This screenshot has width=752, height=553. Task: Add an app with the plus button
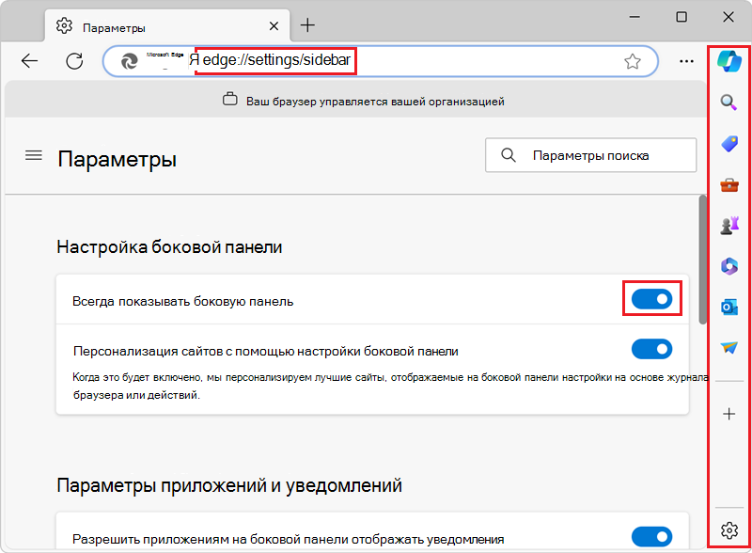(728, 412)
